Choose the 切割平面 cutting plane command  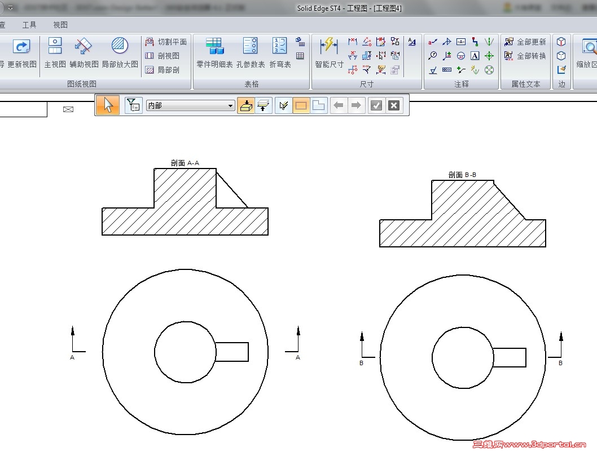pos(166,42)
